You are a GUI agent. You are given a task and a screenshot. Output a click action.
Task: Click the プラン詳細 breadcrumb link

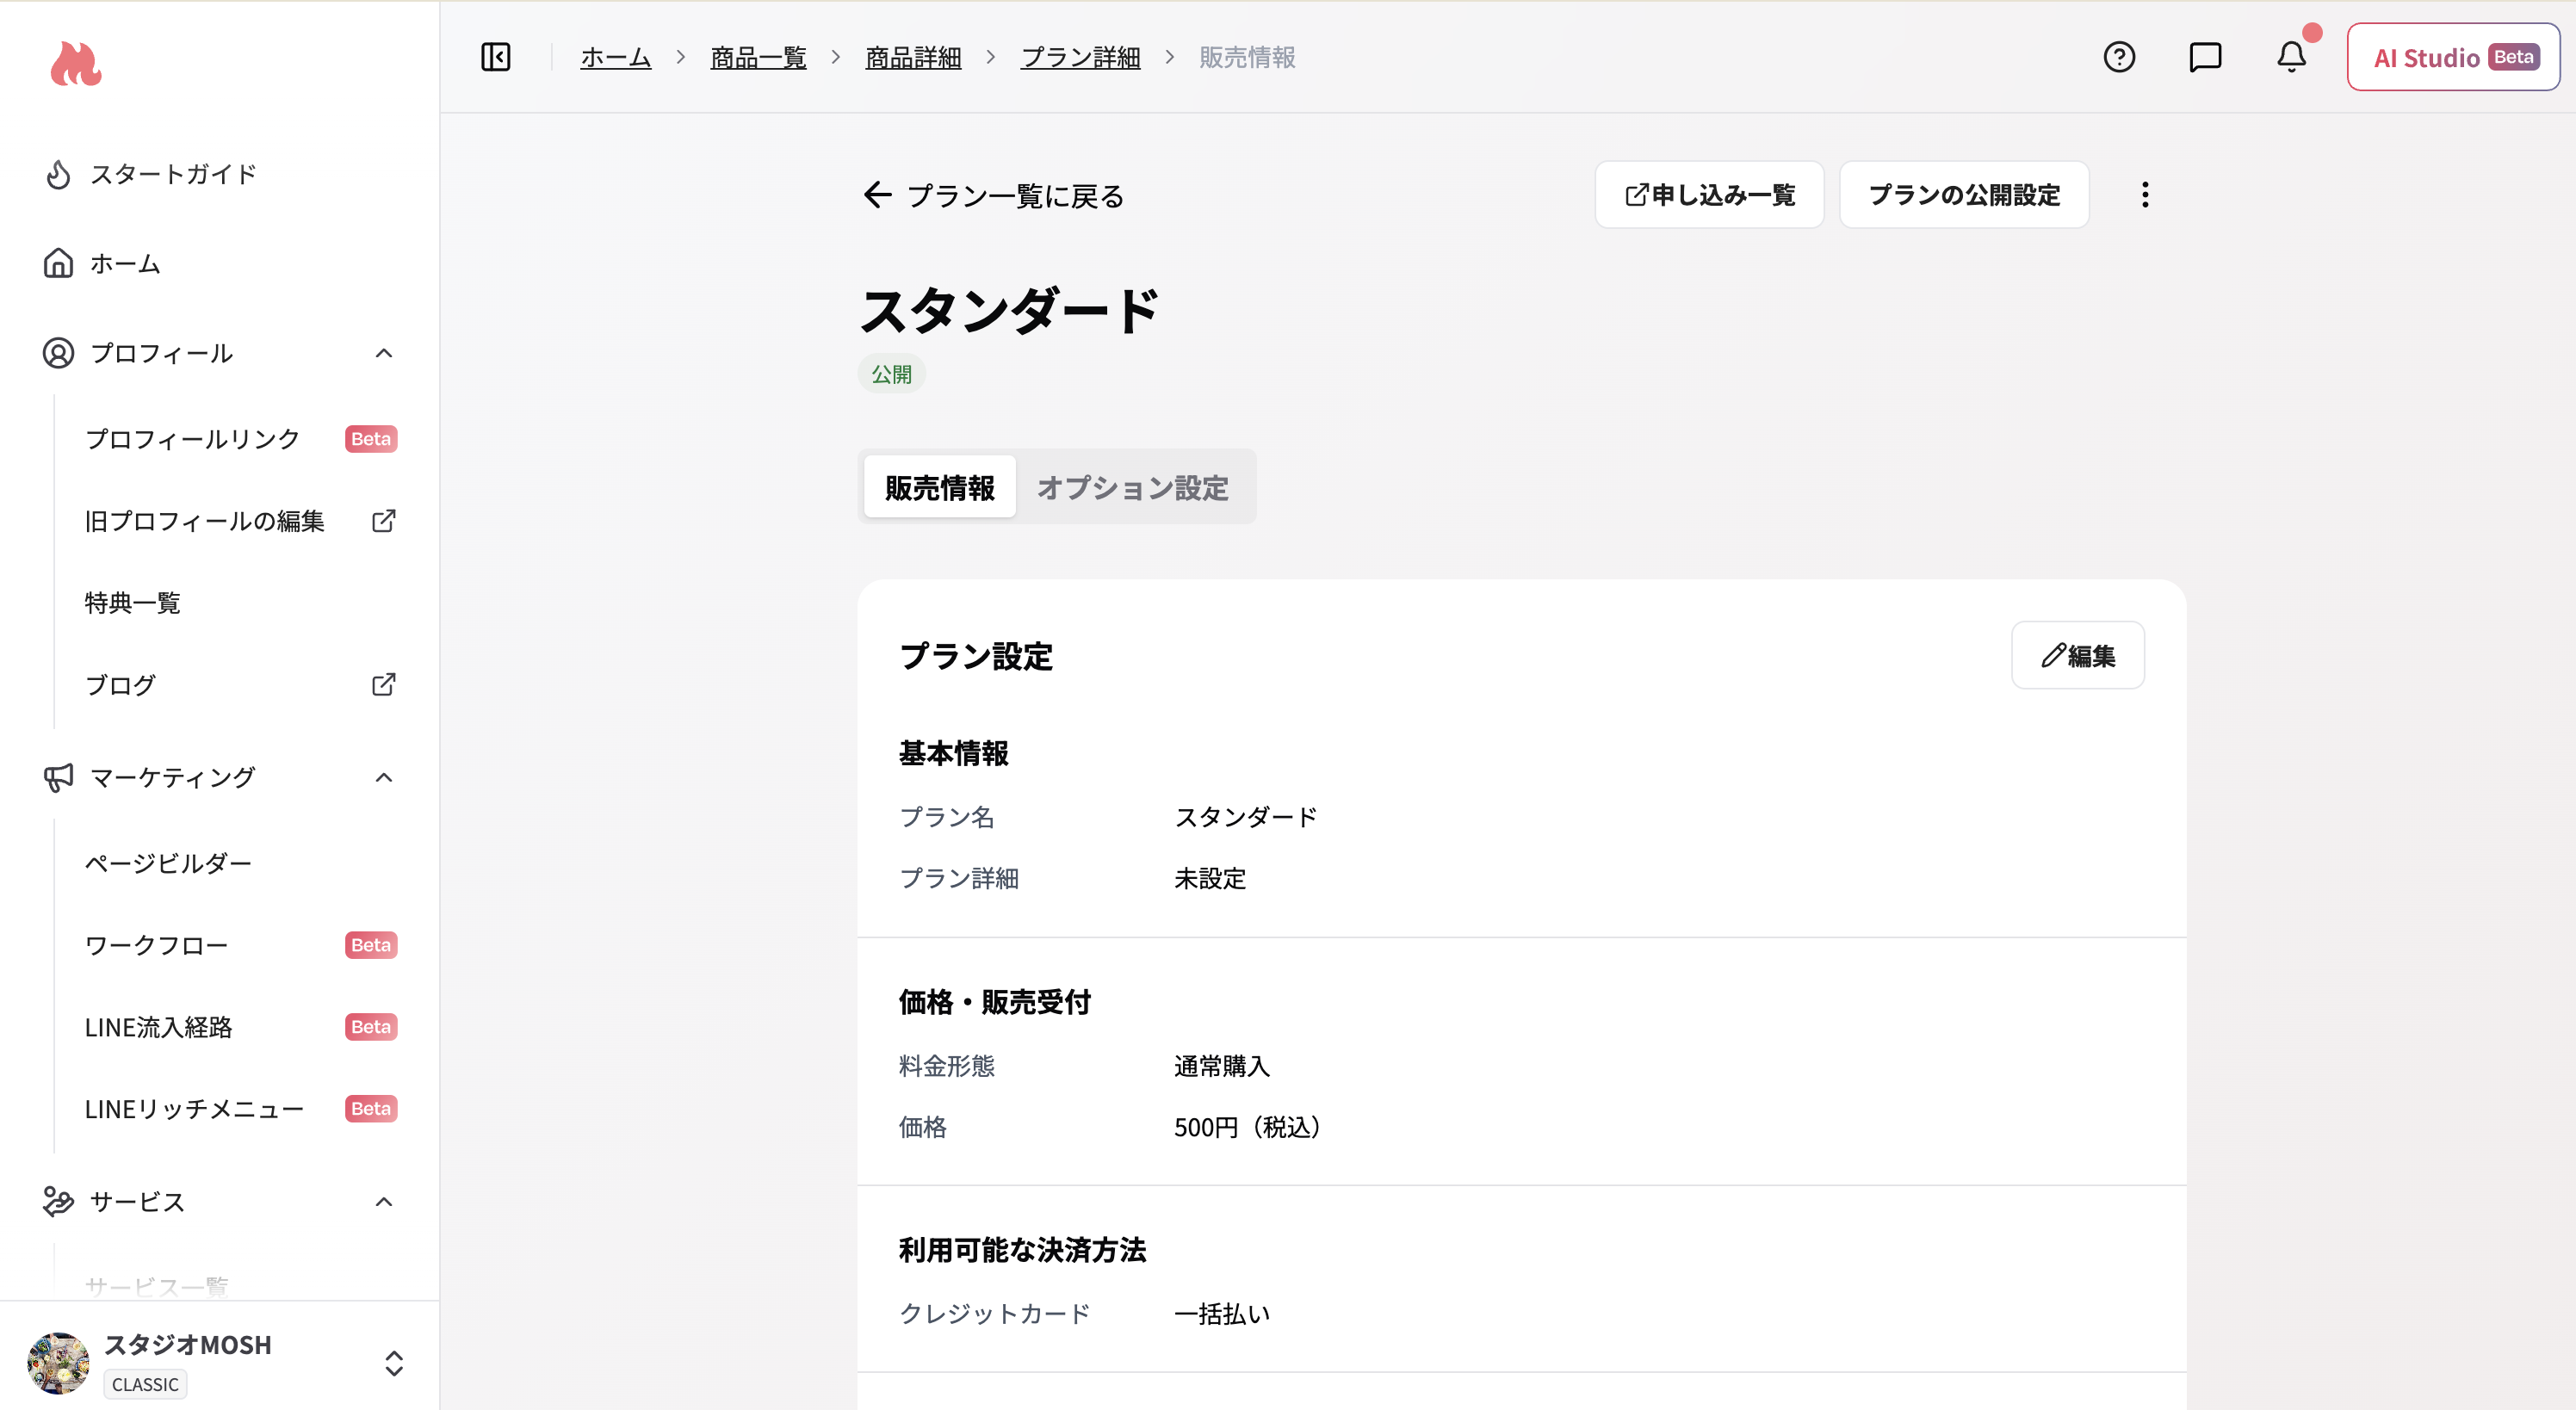(1080, 57)
